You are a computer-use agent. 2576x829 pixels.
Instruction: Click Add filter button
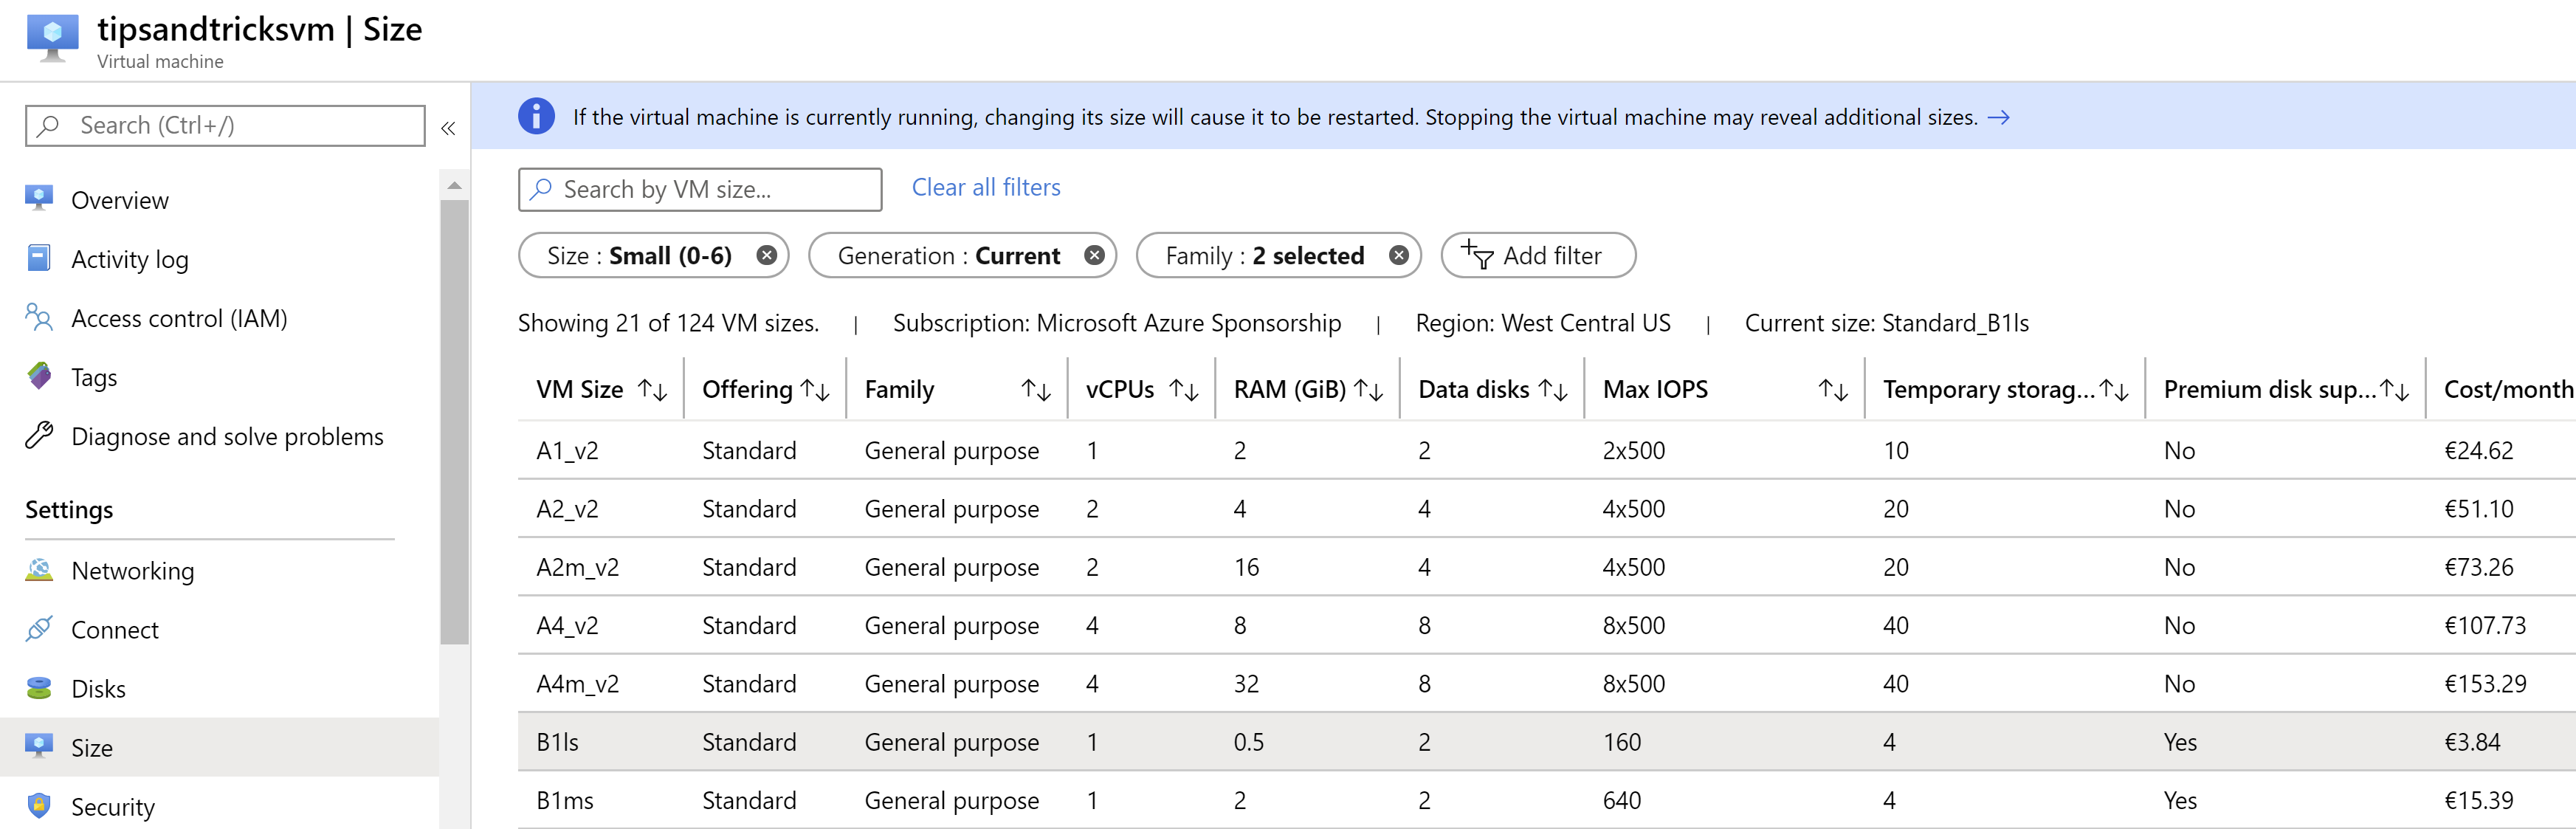tap(1538, 255)
